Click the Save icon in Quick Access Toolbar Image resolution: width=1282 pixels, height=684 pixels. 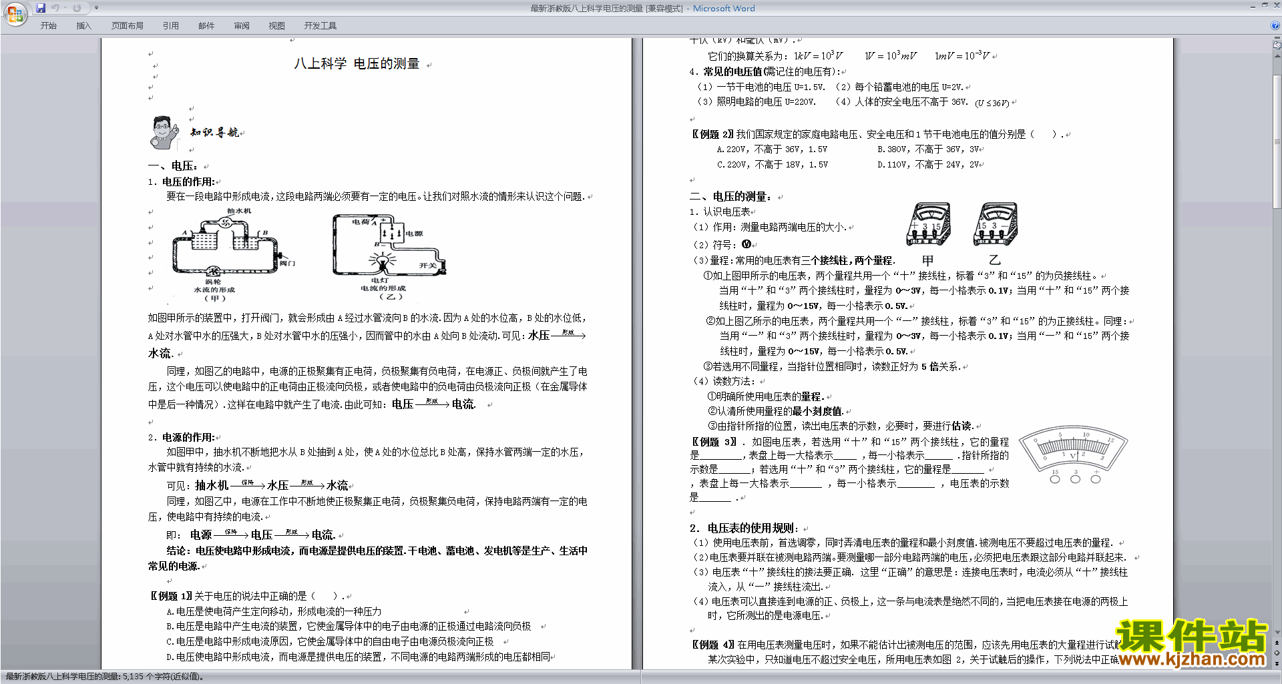coord(41,8)
